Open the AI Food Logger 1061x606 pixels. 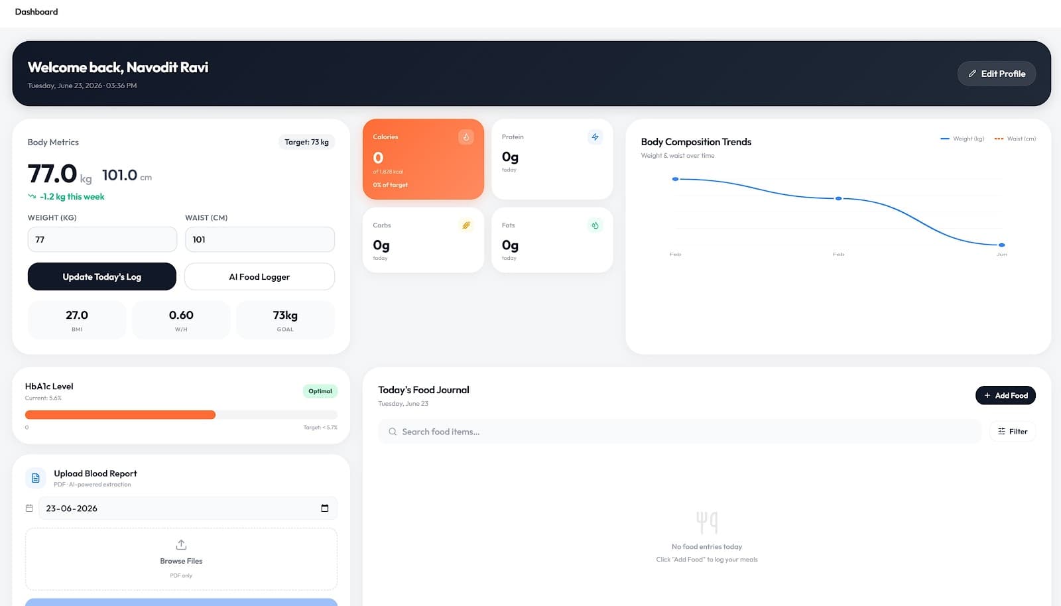(259, 276)
